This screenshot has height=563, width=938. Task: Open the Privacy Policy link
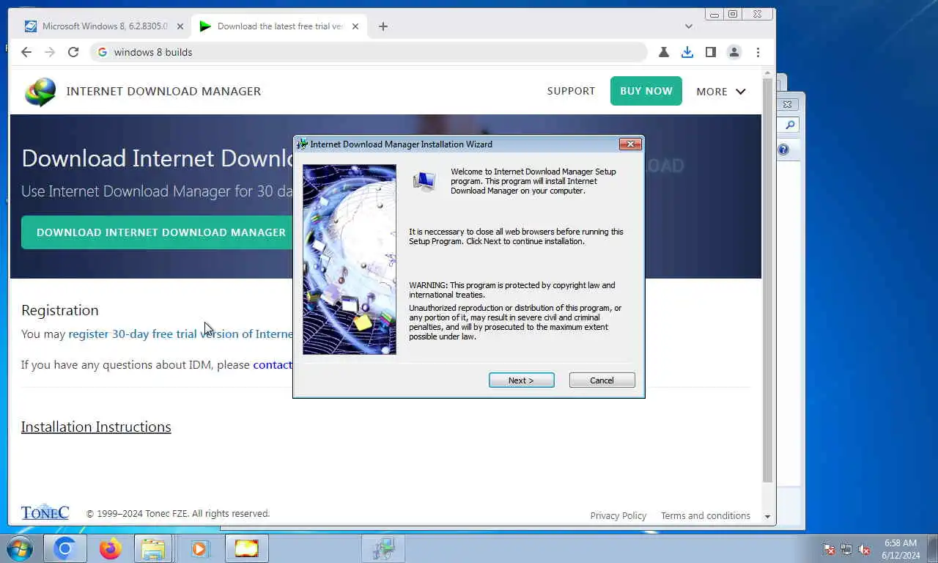pyautogui.click(x=618, y=515)
